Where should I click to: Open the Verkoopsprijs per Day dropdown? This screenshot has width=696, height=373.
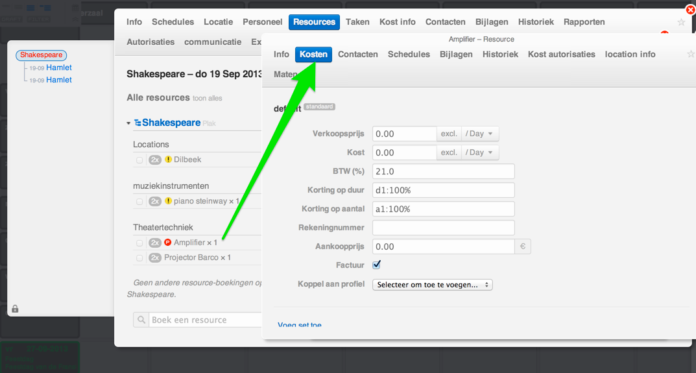479,134
